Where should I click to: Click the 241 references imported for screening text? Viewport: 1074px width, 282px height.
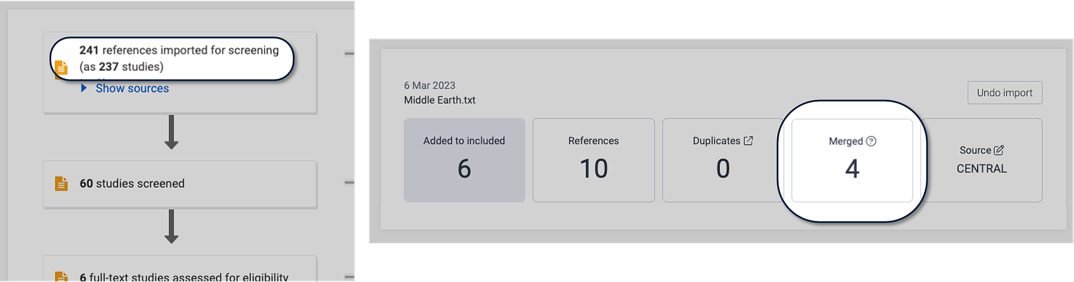click(179, 50)
